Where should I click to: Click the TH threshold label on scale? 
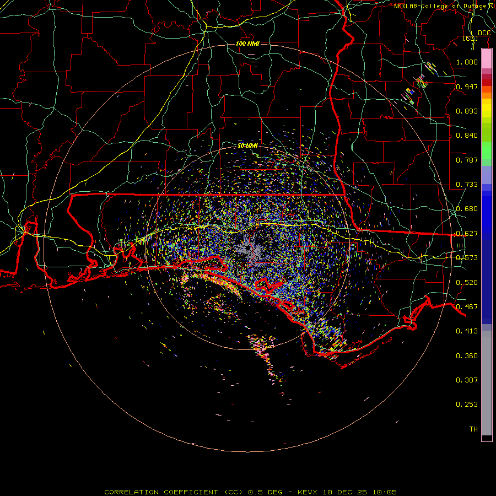473,429
